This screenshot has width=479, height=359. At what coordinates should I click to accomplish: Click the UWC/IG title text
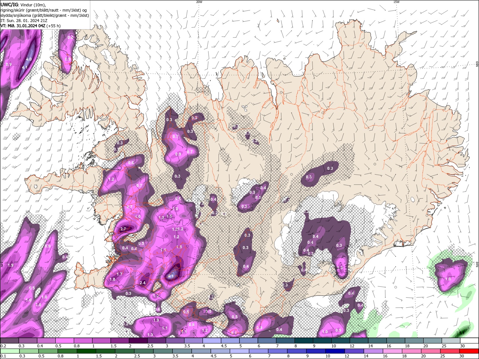point(9,4)
